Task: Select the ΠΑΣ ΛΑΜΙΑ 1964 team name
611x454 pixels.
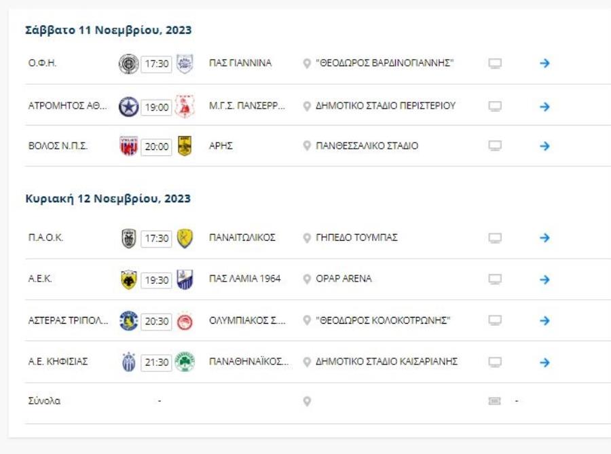Action: (244, 278)
